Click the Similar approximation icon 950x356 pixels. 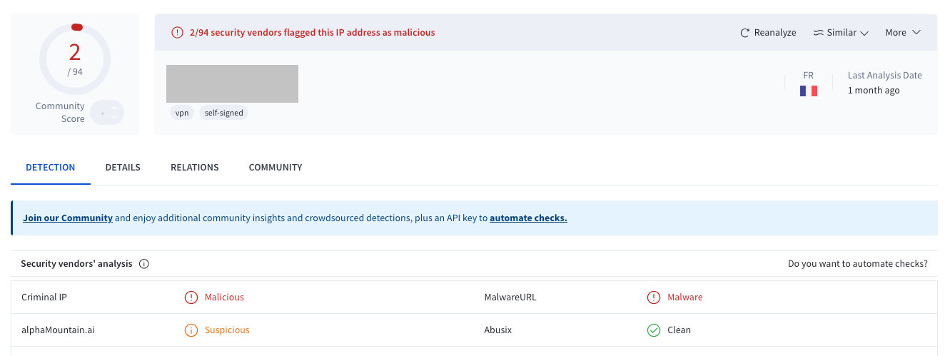(x=818, y=33)
